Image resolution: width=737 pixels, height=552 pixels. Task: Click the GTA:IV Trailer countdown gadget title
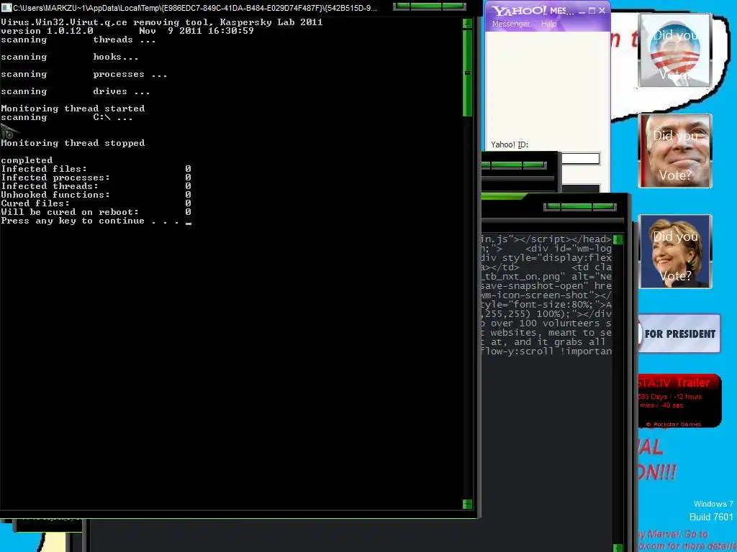(x=674, y=382)
